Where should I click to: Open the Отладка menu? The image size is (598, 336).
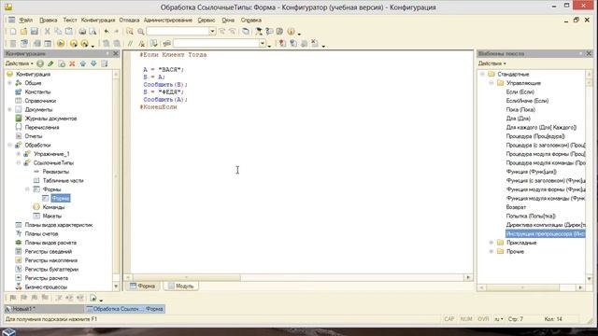click(129, 21)
